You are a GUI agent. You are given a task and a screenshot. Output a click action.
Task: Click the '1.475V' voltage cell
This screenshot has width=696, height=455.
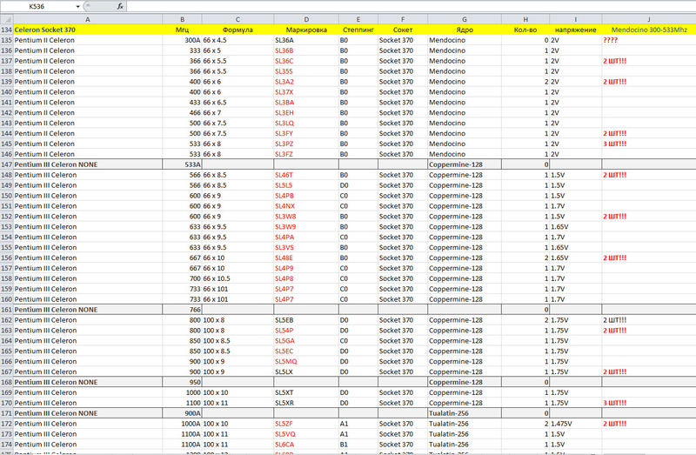point(576,424)
